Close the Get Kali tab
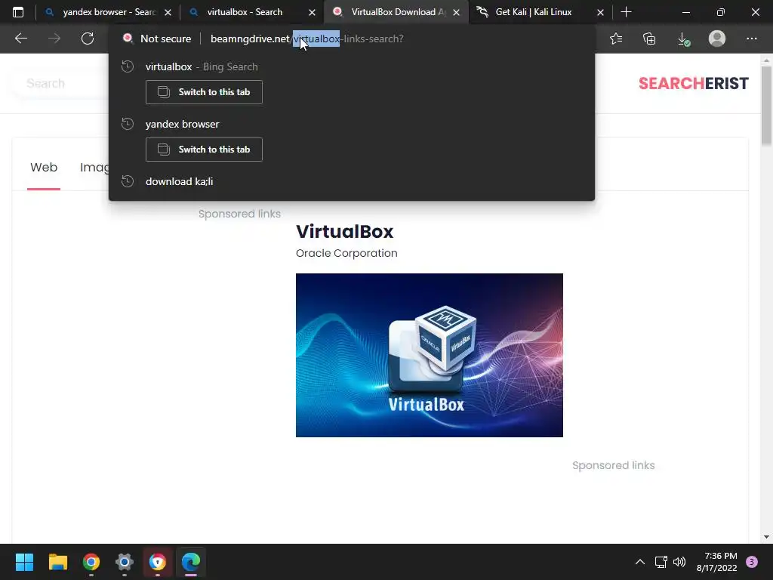The image size is (773, 580). [x=600, y=12]
